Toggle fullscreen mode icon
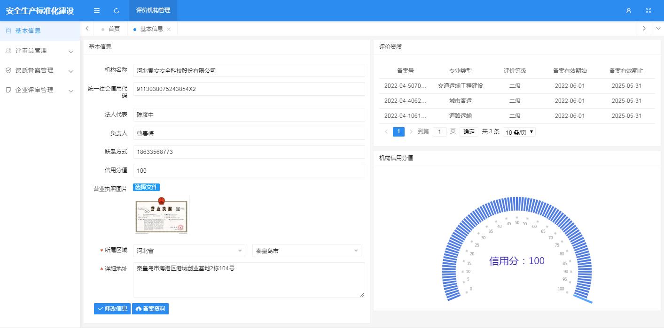 pyautogui.click(x=648, y=10)
